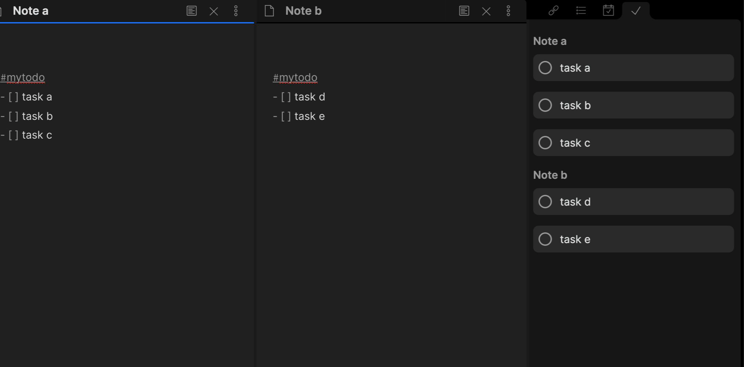Place cursor on task d line
Screen dimensions: 744x367
coord(309,97)
